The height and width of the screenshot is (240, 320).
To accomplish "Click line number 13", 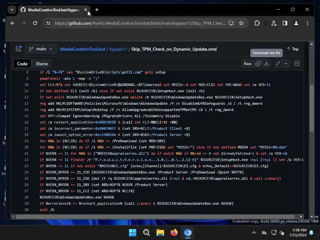I will (x=26, y=103).
